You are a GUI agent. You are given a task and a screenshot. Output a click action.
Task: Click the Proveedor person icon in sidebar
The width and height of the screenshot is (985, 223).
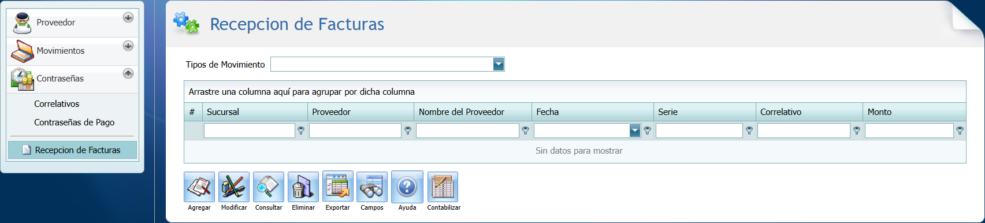22,23
